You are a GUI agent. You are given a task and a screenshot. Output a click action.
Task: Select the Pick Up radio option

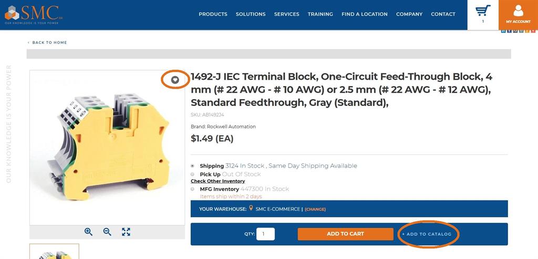click(x=193, y=174)
